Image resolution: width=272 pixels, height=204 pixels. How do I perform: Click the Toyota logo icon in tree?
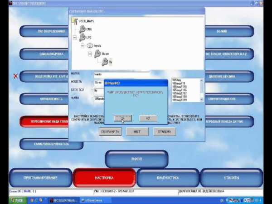point(89,46)
